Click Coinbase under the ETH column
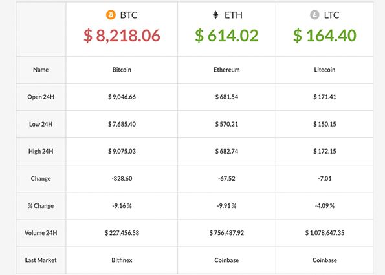 (226, 260)
